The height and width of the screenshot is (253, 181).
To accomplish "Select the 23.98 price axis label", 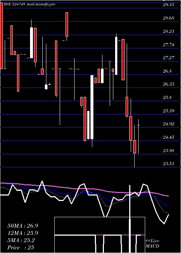I will [168, 151].
